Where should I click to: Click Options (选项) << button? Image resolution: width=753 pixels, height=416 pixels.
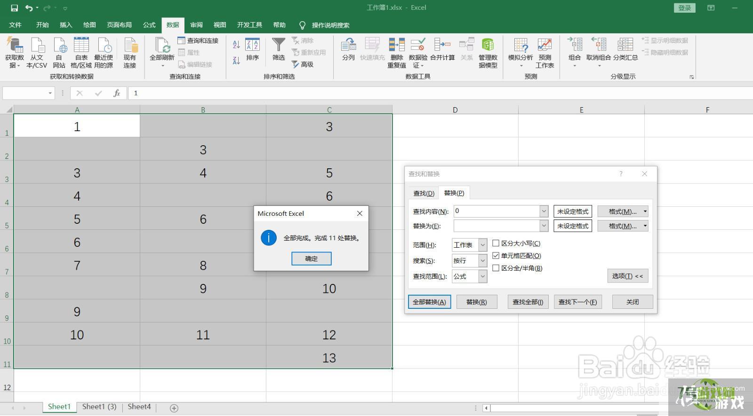tap(627, 276)
